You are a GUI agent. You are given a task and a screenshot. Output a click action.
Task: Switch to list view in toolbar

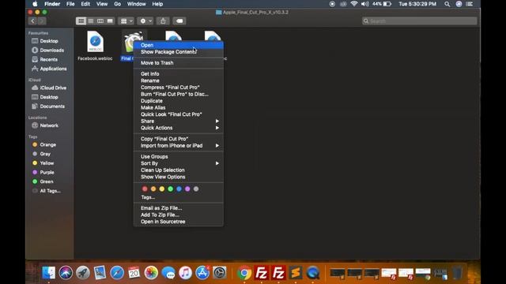click(91, 21)
